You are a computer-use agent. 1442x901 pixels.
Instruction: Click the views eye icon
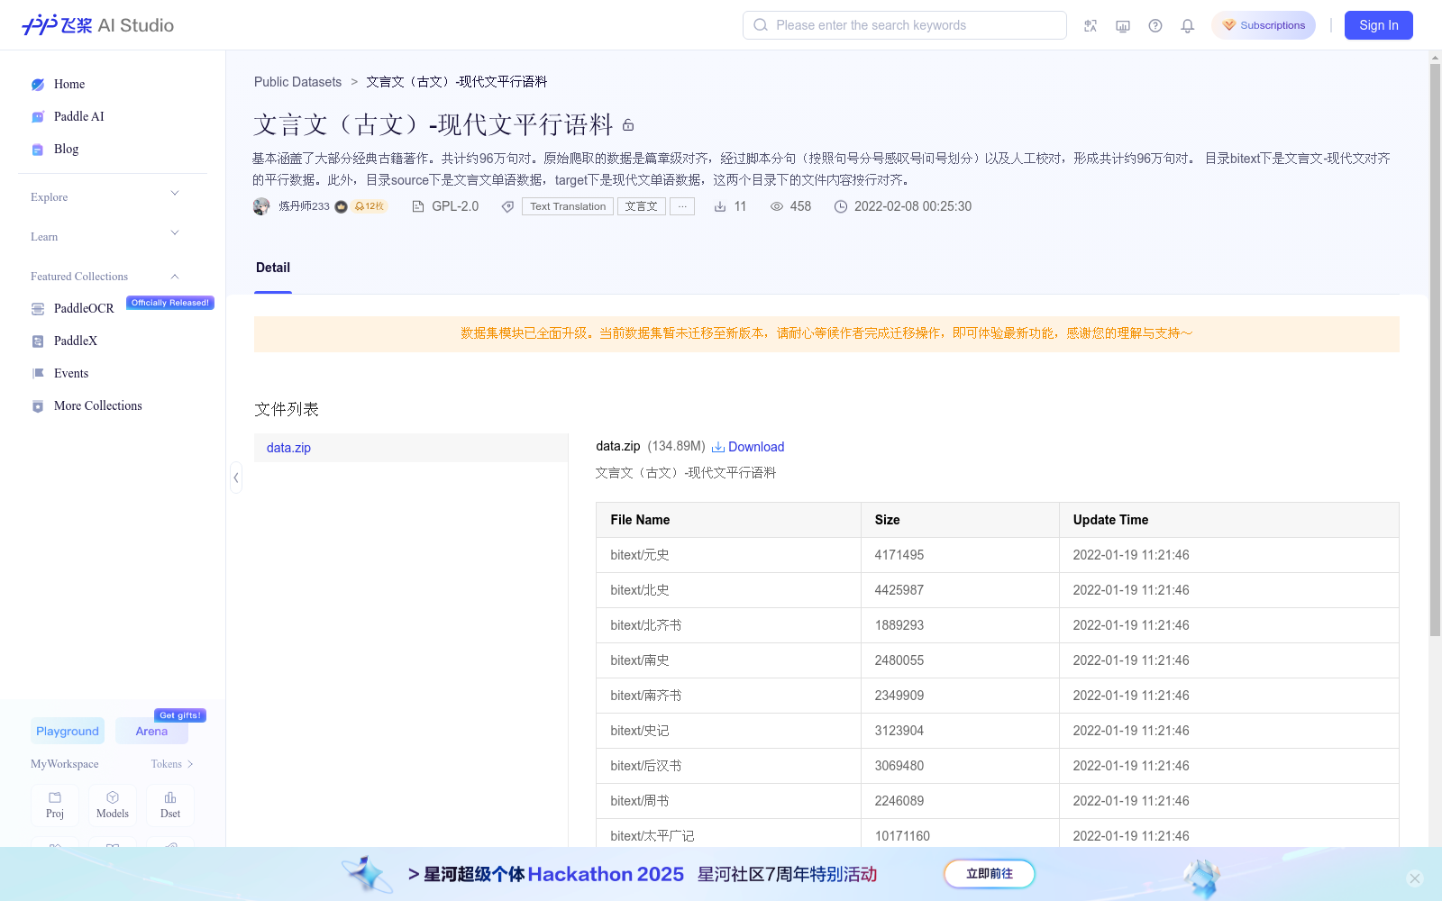click(x=777, y=206)
